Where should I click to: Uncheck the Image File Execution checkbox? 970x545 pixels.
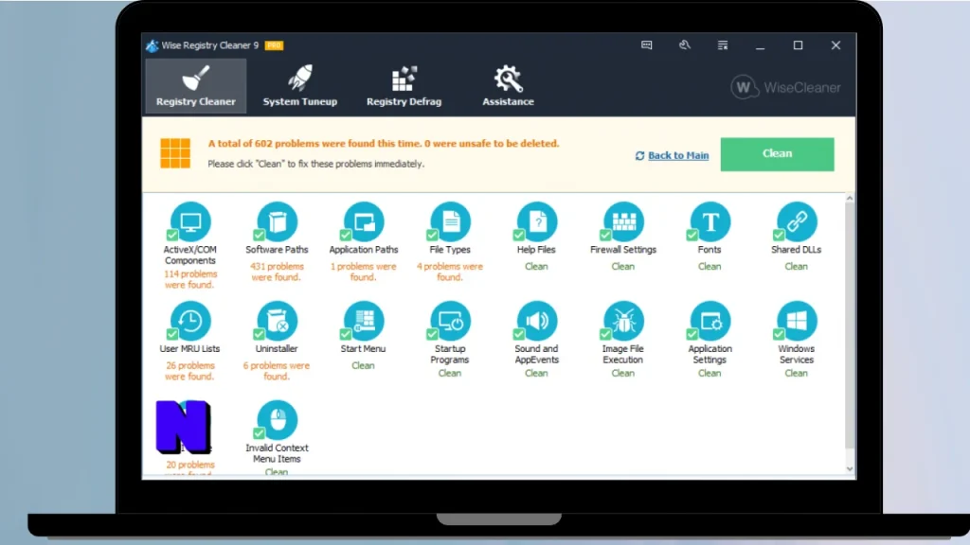(x=605, y=334)
